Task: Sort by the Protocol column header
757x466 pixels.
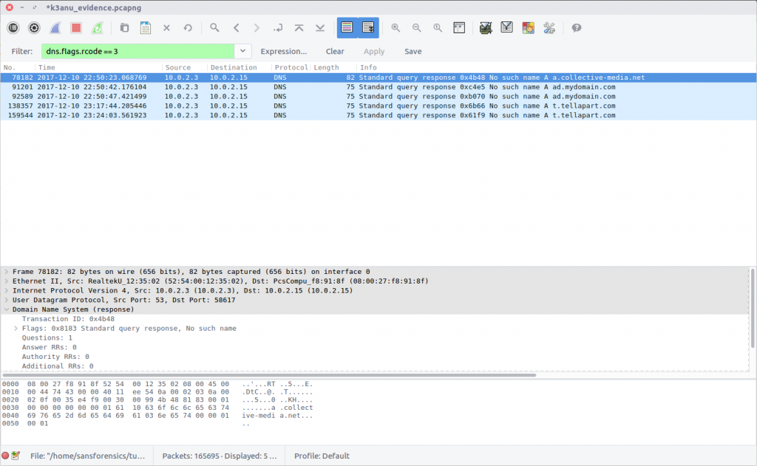Action: [291, 67]
